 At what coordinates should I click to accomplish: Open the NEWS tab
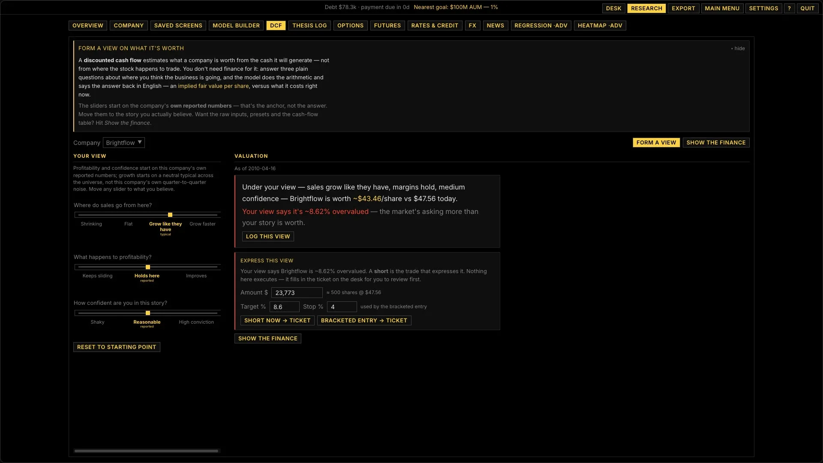pyautogui.click(x=495, y=26)
